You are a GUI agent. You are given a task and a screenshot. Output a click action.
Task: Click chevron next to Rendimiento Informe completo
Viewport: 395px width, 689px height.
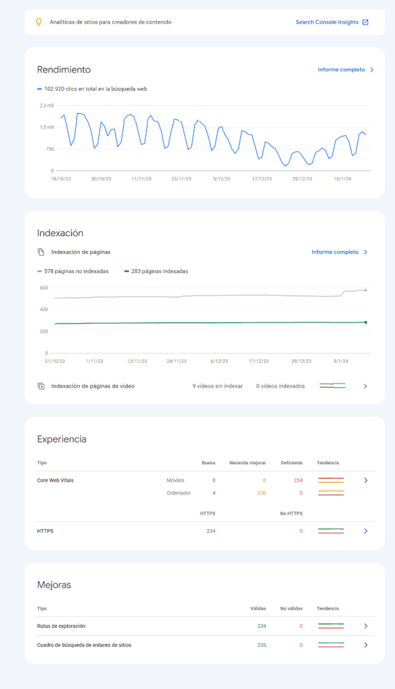371,69
